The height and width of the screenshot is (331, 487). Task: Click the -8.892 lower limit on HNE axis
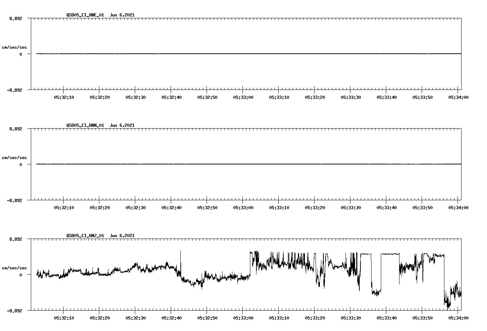(14, 90)
